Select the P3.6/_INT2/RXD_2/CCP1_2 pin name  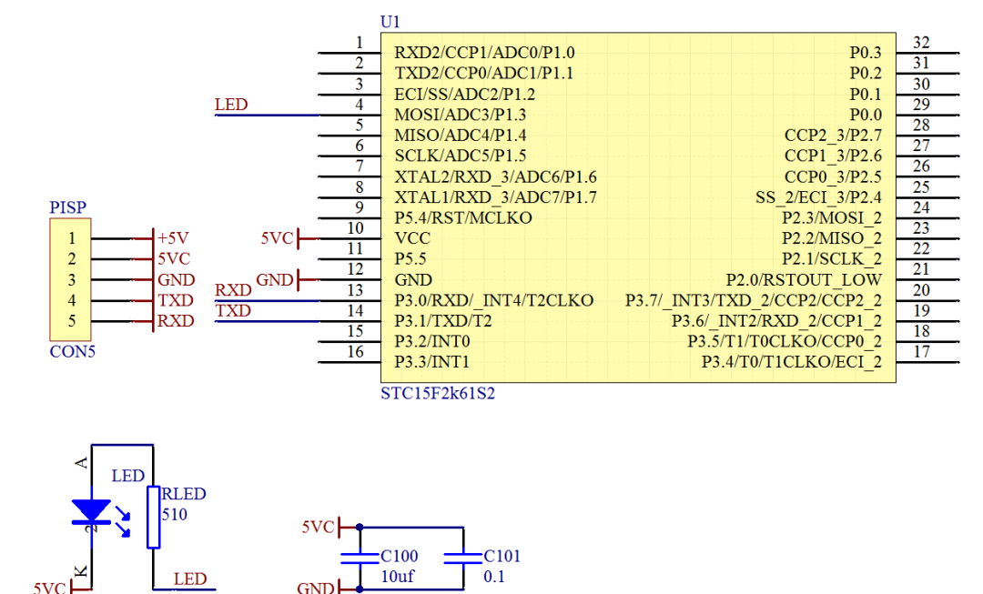pyautogui.click(x=776, y=321)
